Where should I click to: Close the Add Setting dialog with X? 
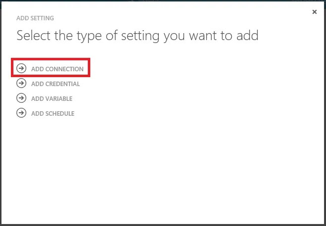(315, 12)
